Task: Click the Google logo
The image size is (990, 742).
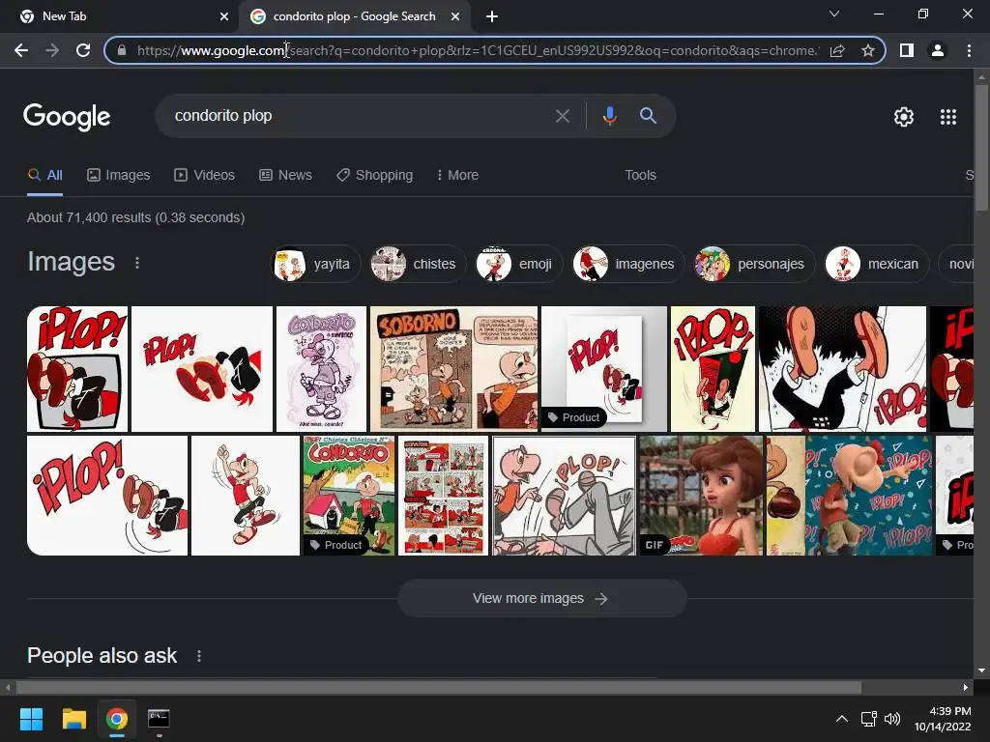Action: click(x=67, y=117)
